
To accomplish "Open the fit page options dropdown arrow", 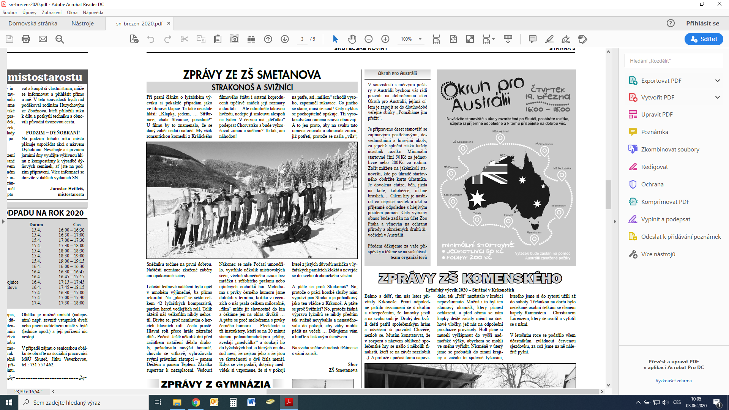I will pos(493,39).
